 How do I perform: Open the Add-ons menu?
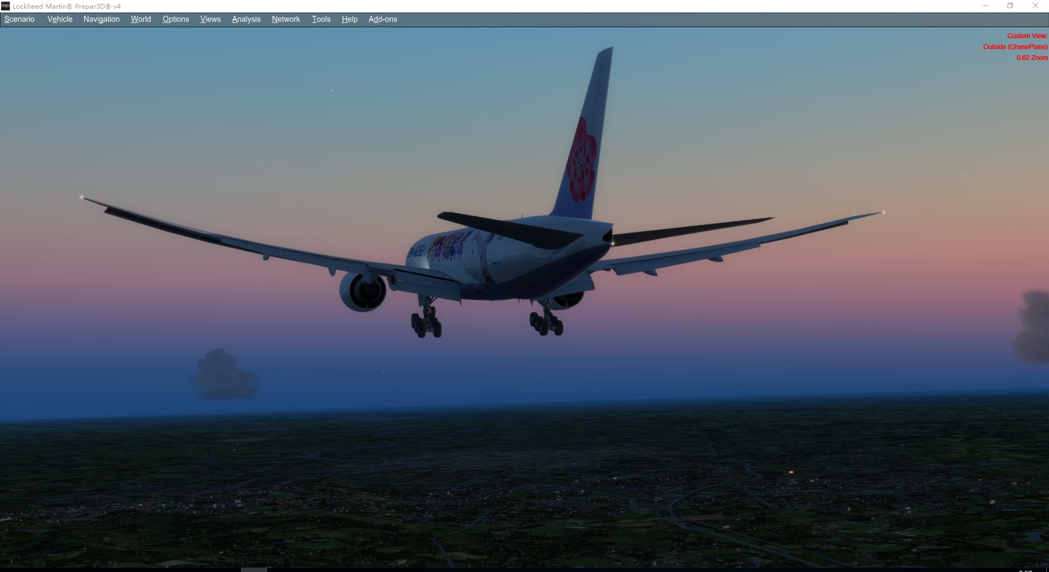(382, 19)
